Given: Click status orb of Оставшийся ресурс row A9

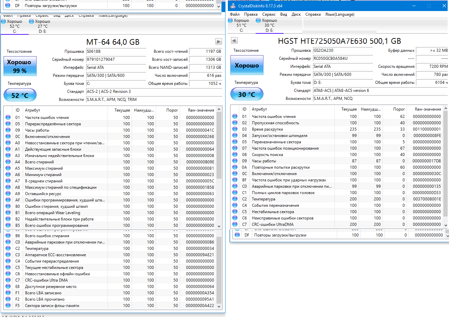Looking at the screenshot, I should (x=8, y=193).
